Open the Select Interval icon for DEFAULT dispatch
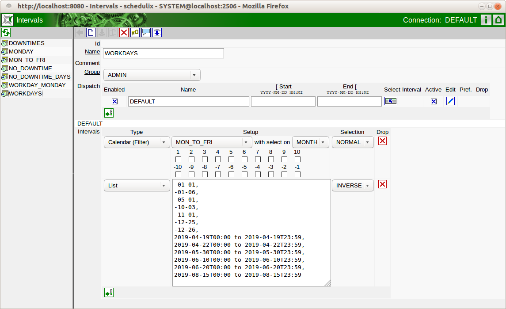The image size is (506, 309). [391, 101]
